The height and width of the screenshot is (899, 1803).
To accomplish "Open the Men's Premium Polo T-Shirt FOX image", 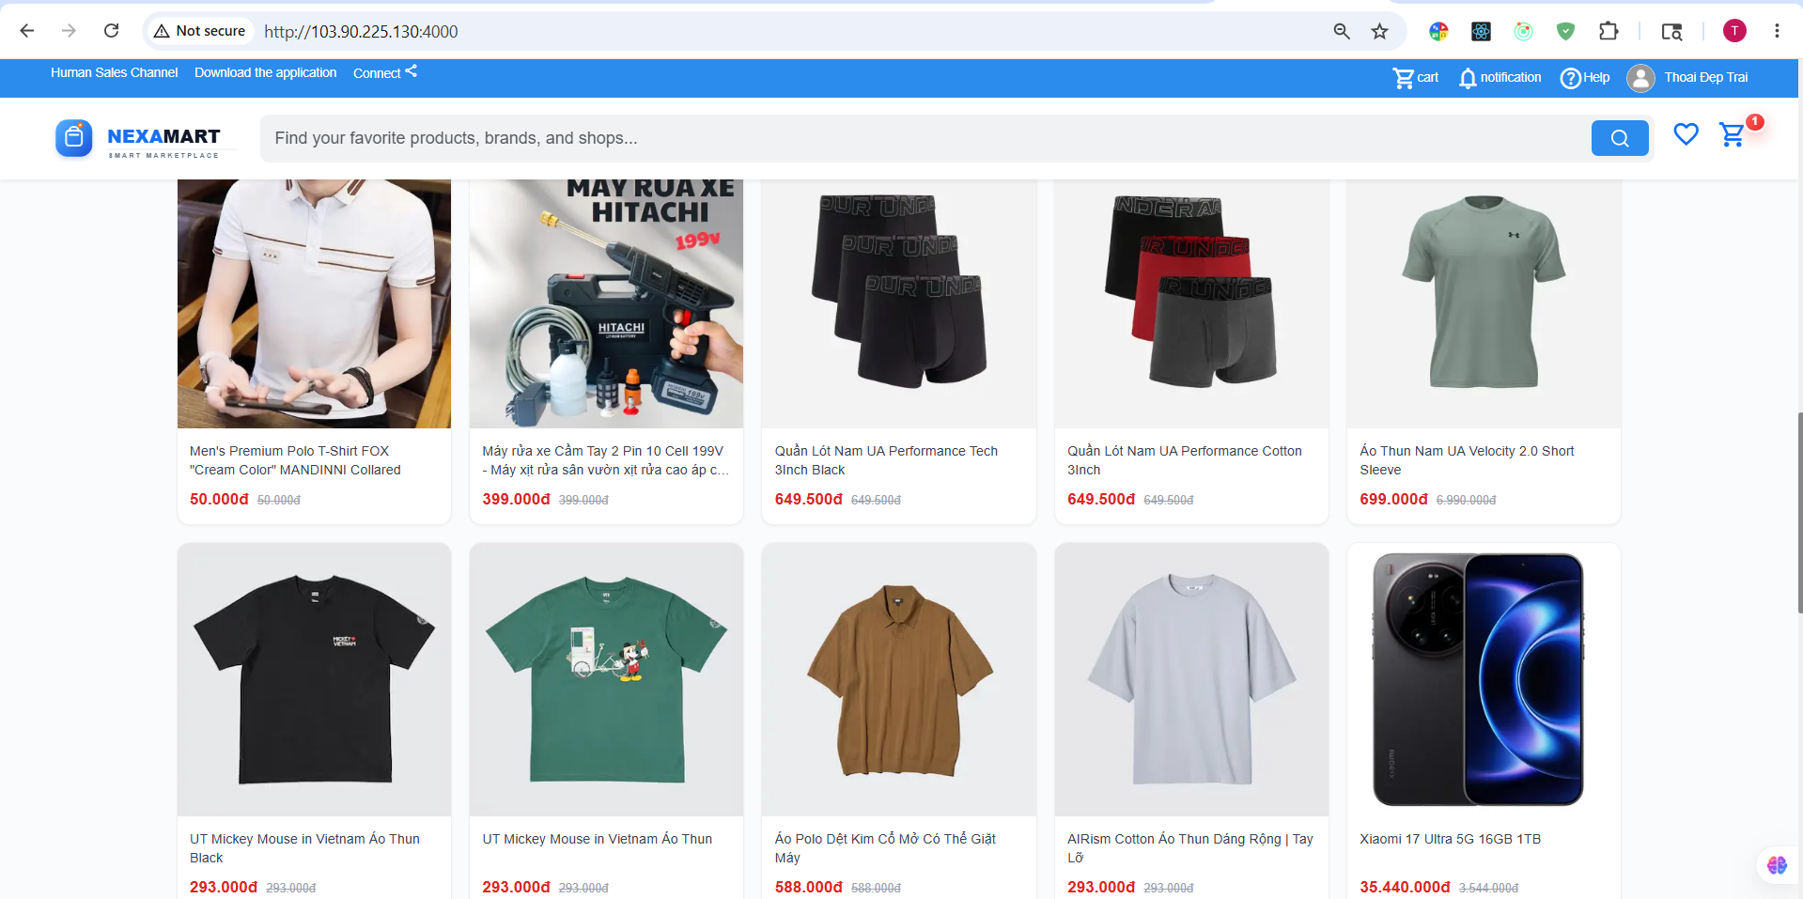I will (x=314, y=303).
